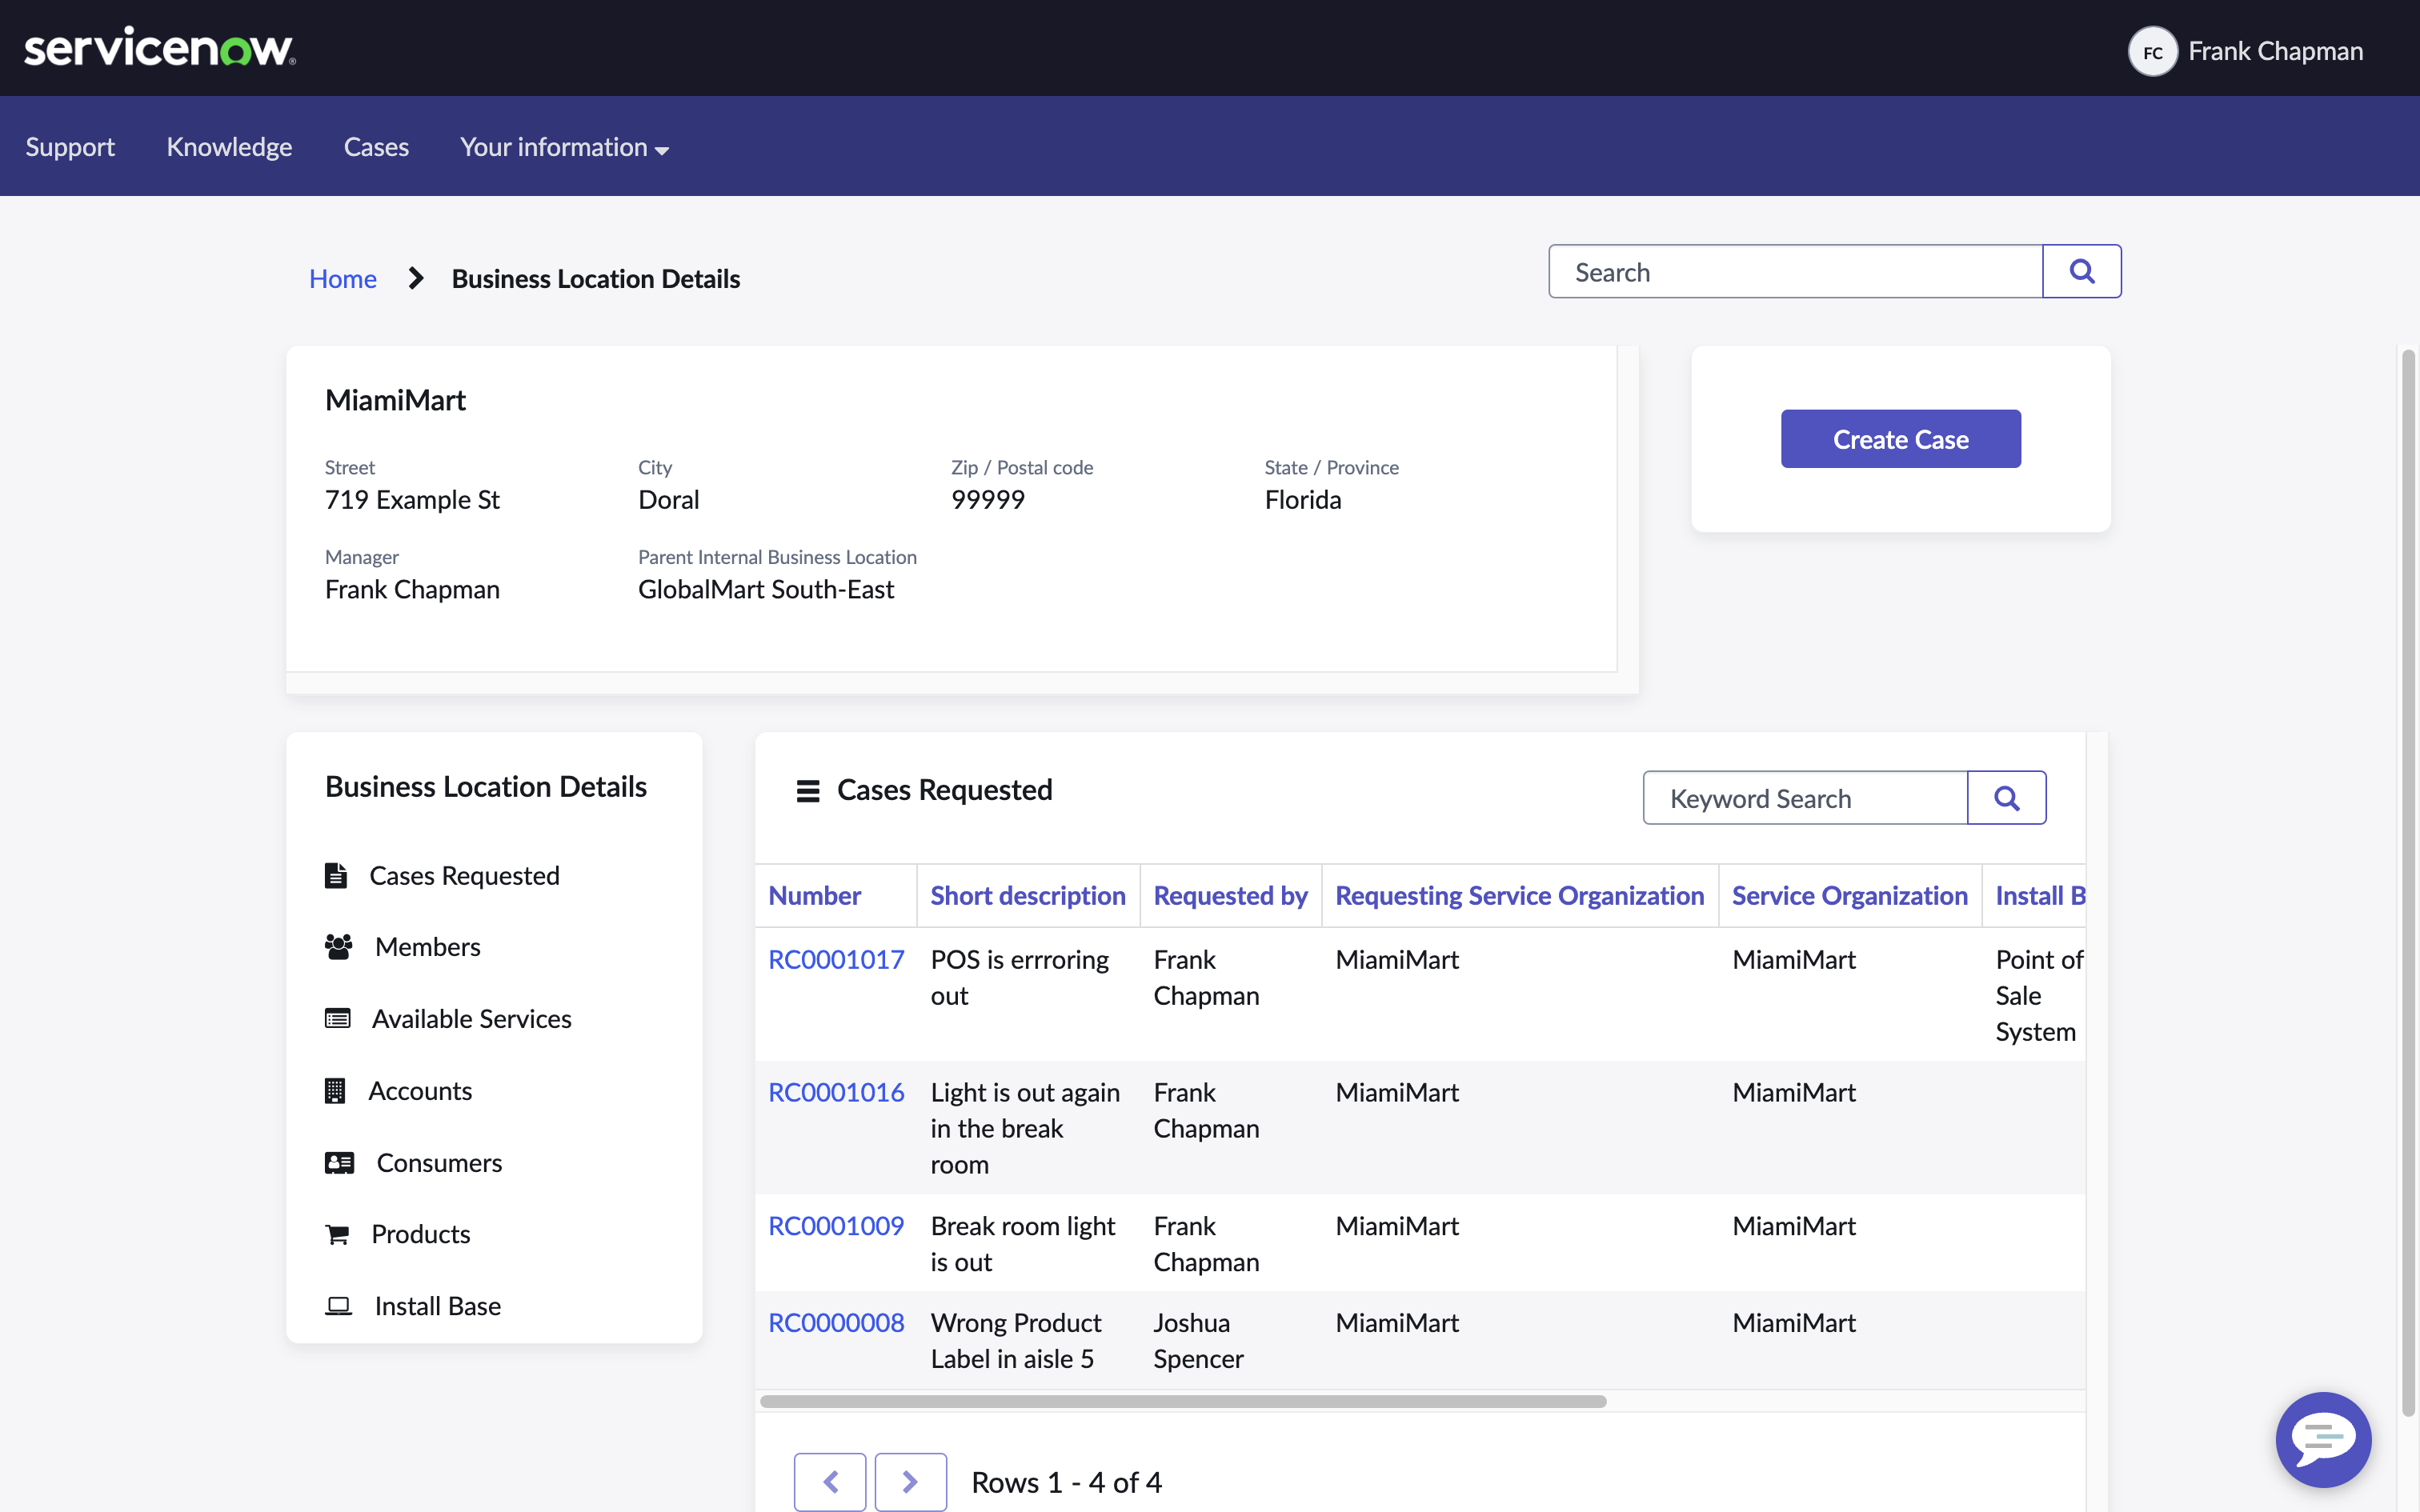Sort by Requesting Service Organization column
The image size is (2420, 1512).
pyautogui.click(x=1519, y=895)
